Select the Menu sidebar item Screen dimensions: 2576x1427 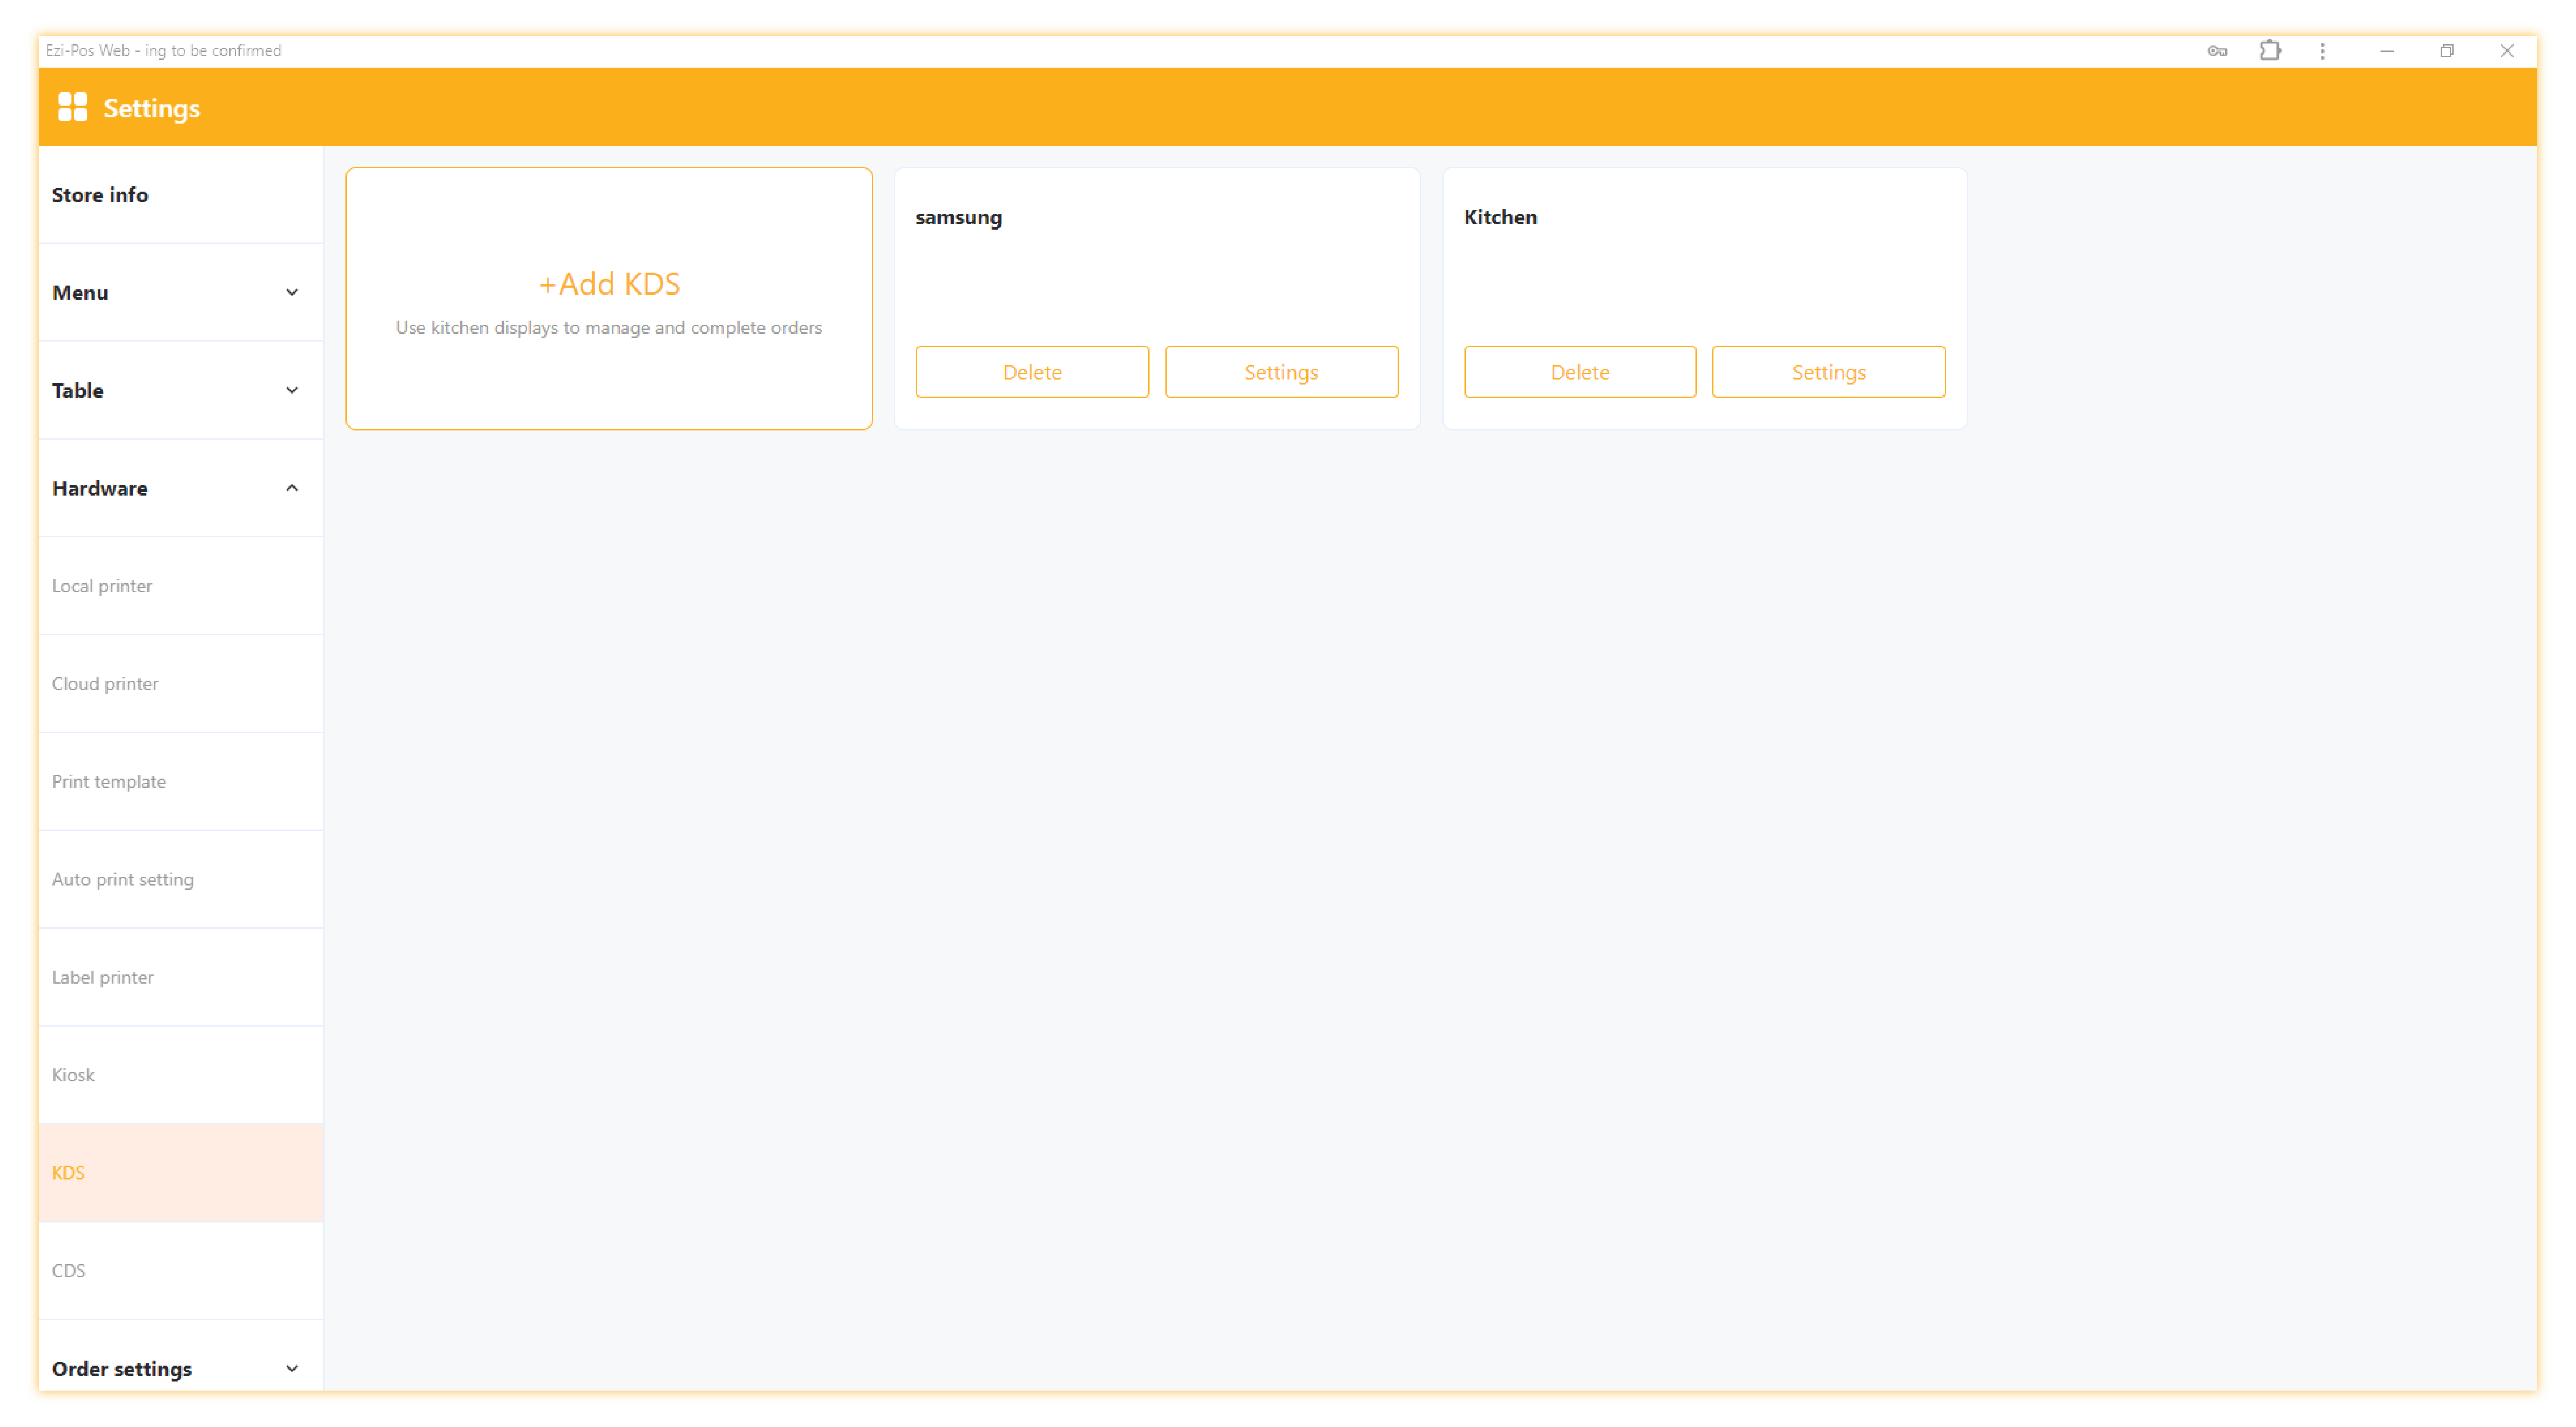[181, 293]
